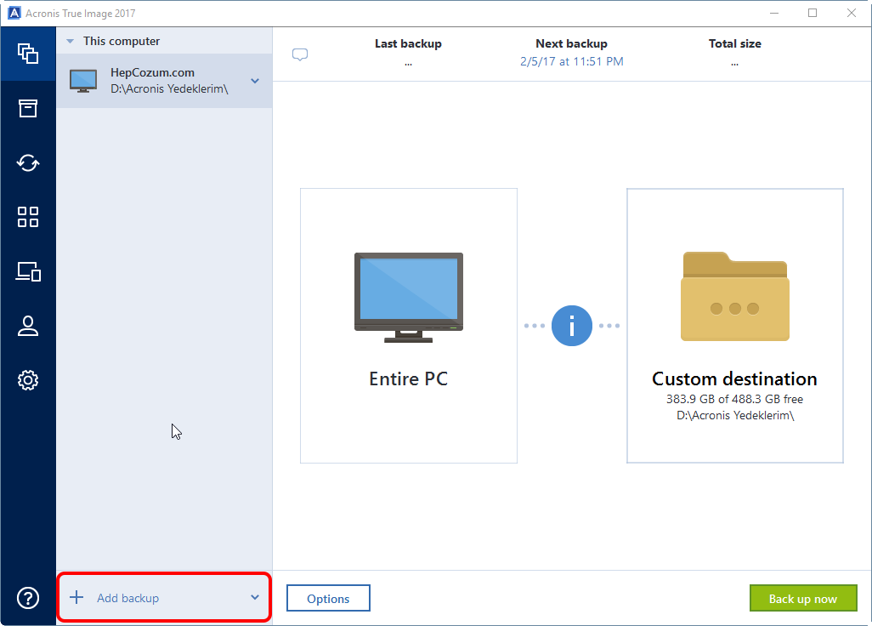The height and width of the screenshot is (626, 872).
Task: Click the Acronis logo in the title bar
Action: (x=14, y=13)
